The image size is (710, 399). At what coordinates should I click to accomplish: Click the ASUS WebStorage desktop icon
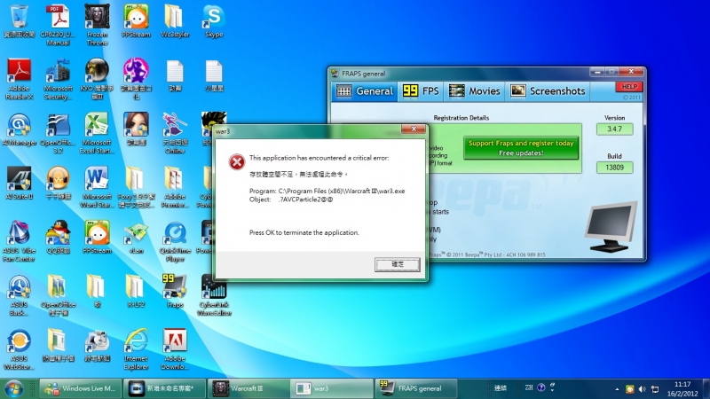tap(19, 349)
